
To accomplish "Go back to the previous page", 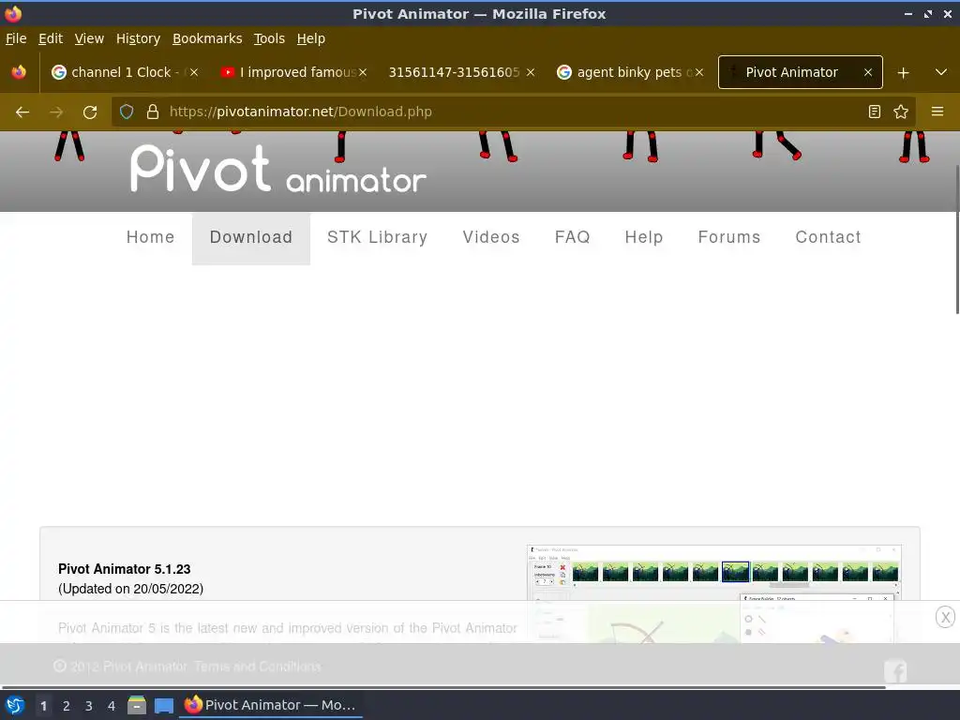I will (x=22, y=112).
